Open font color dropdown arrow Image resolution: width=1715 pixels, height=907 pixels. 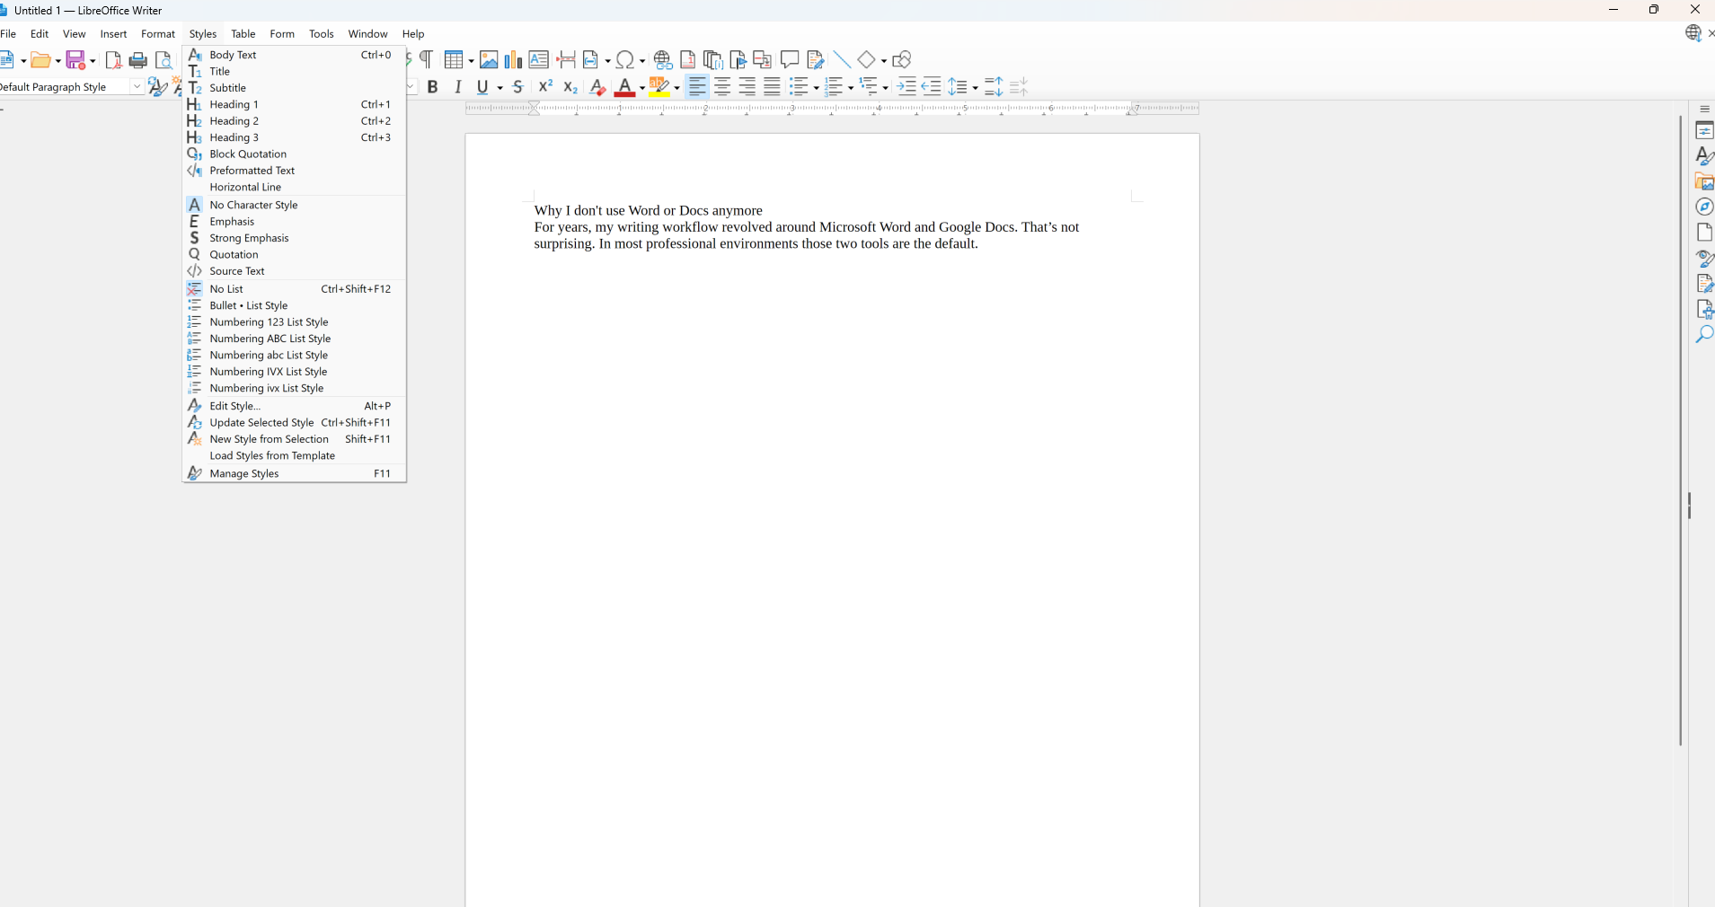click(x=641, y=87)
